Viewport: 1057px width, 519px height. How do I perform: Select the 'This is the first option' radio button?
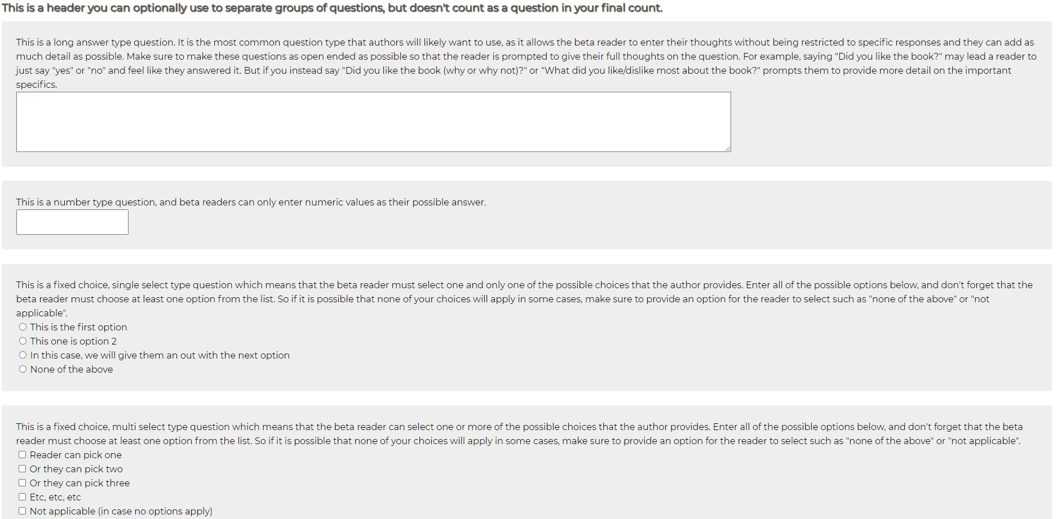[23, 327]
